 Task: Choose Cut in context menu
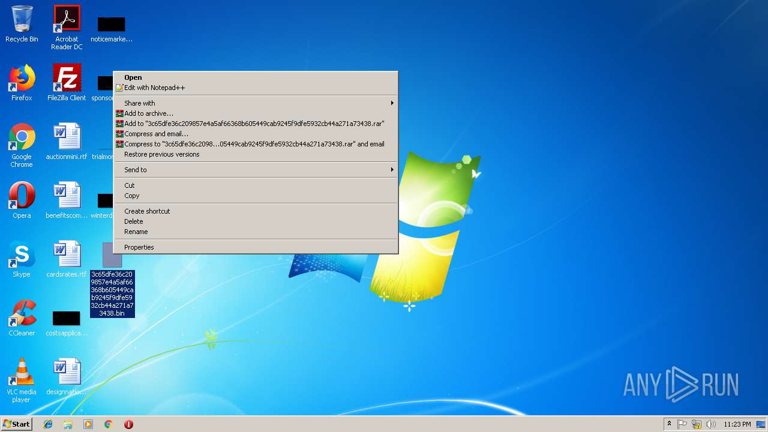click(x=256, y=185)
